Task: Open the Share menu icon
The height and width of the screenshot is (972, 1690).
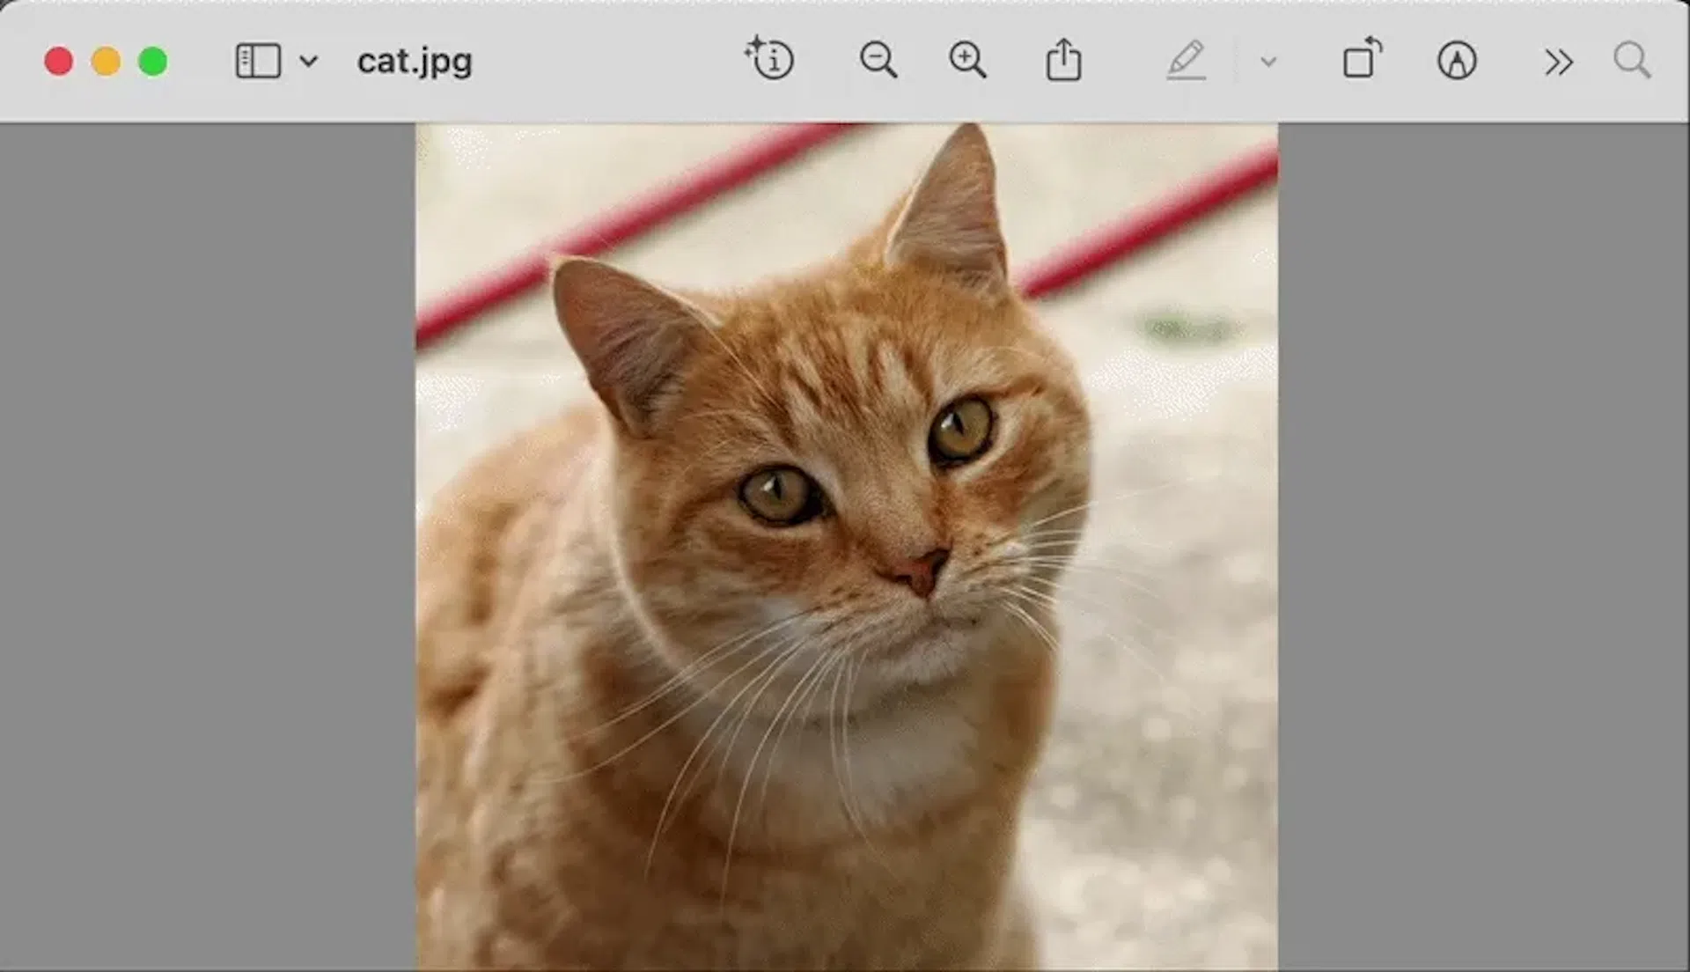Action: pyautogui.click(x=1063, y=60)
